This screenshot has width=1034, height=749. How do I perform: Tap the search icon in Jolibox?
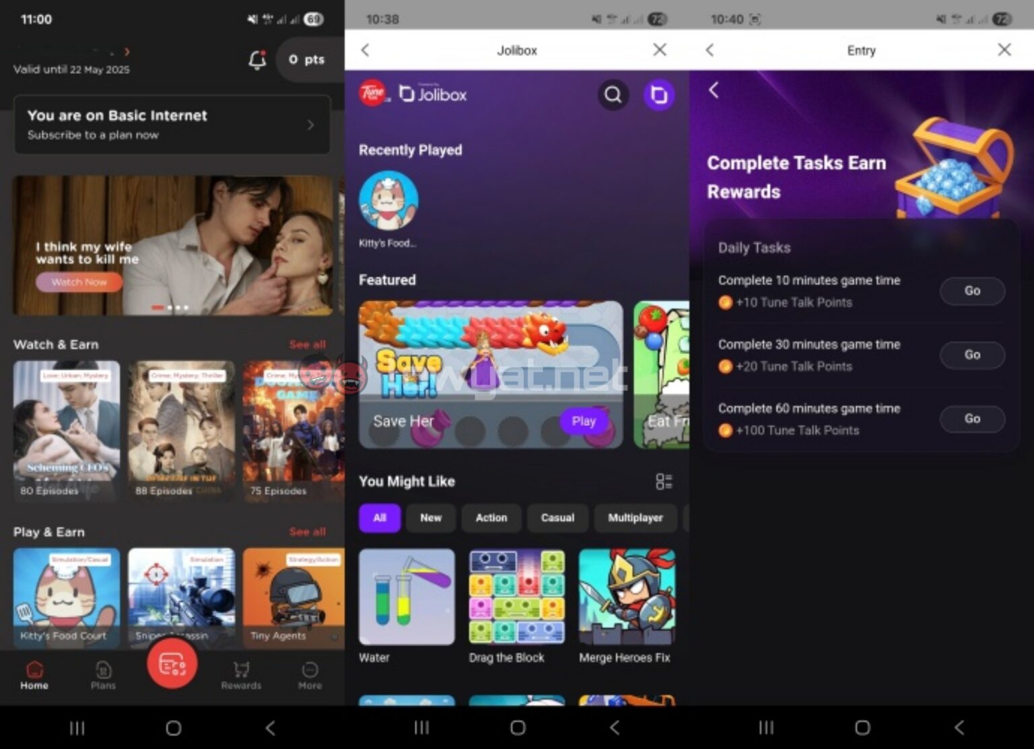[613, 95]
